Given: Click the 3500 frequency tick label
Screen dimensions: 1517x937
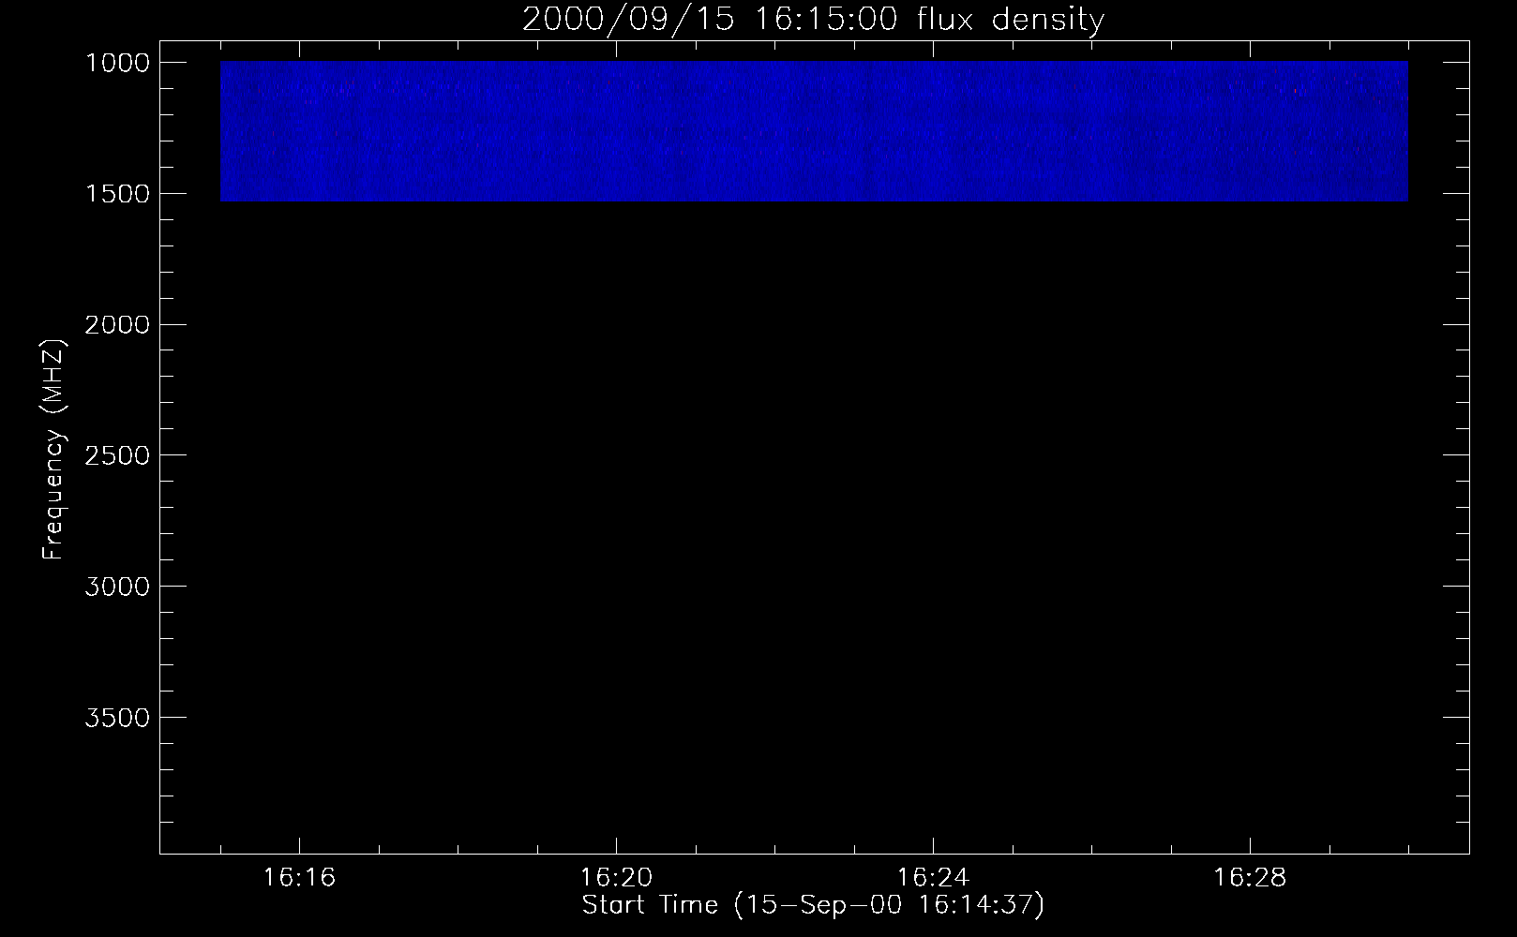Looking at the screenshot, I should pos(116,718).
